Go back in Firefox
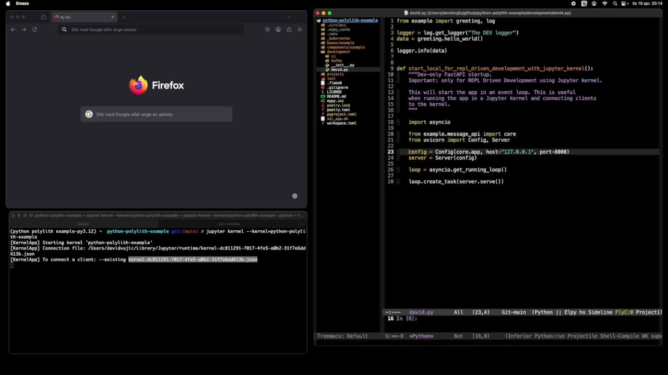 pos(13,30)
